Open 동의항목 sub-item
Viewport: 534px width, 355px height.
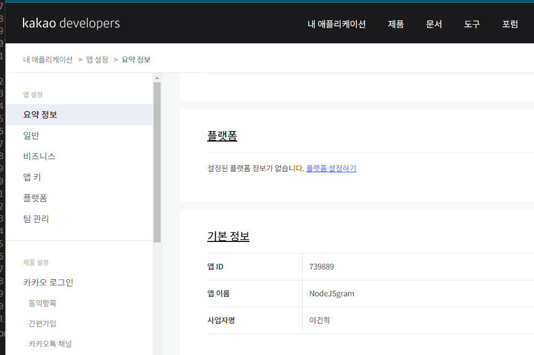42,303
